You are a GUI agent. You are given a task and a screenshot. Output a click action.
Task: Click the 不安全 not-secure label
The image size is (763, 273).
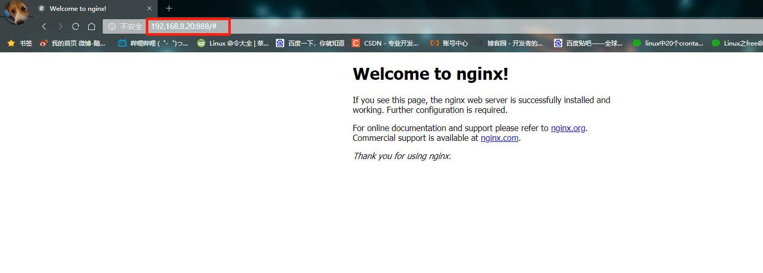point(131,26)
